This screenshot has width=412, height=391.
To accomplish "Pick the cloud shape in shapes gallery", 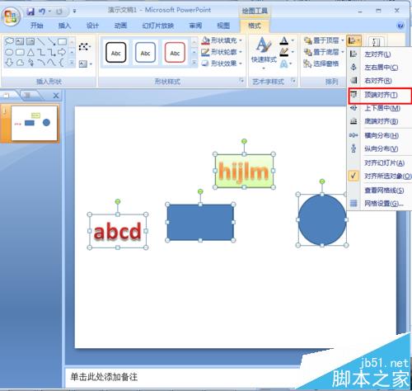I will 20,63.
